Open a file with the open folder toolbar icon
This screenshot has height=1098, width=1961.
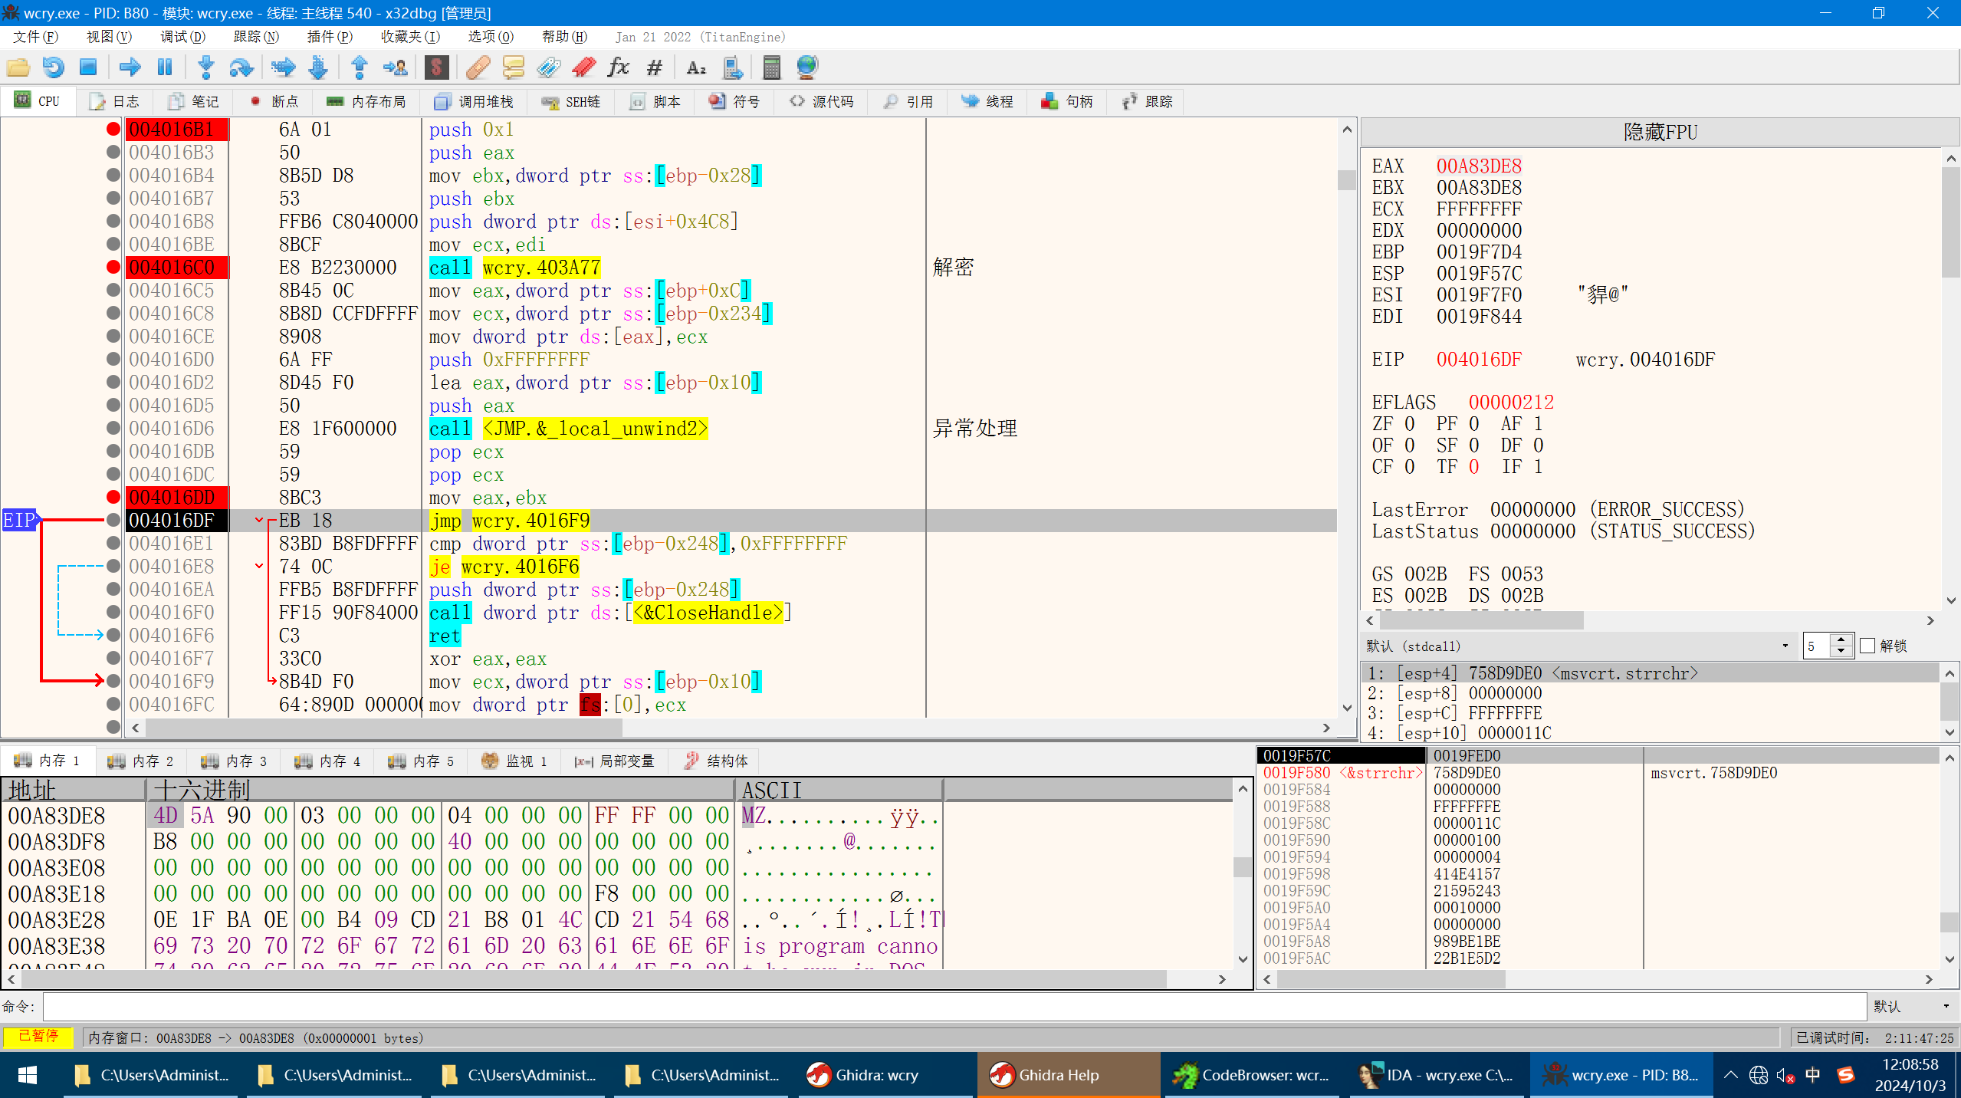click(17, 67)
